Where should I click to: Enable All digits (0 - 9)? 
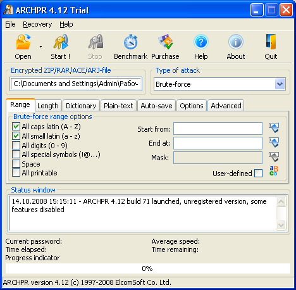[x=16, y=145]
